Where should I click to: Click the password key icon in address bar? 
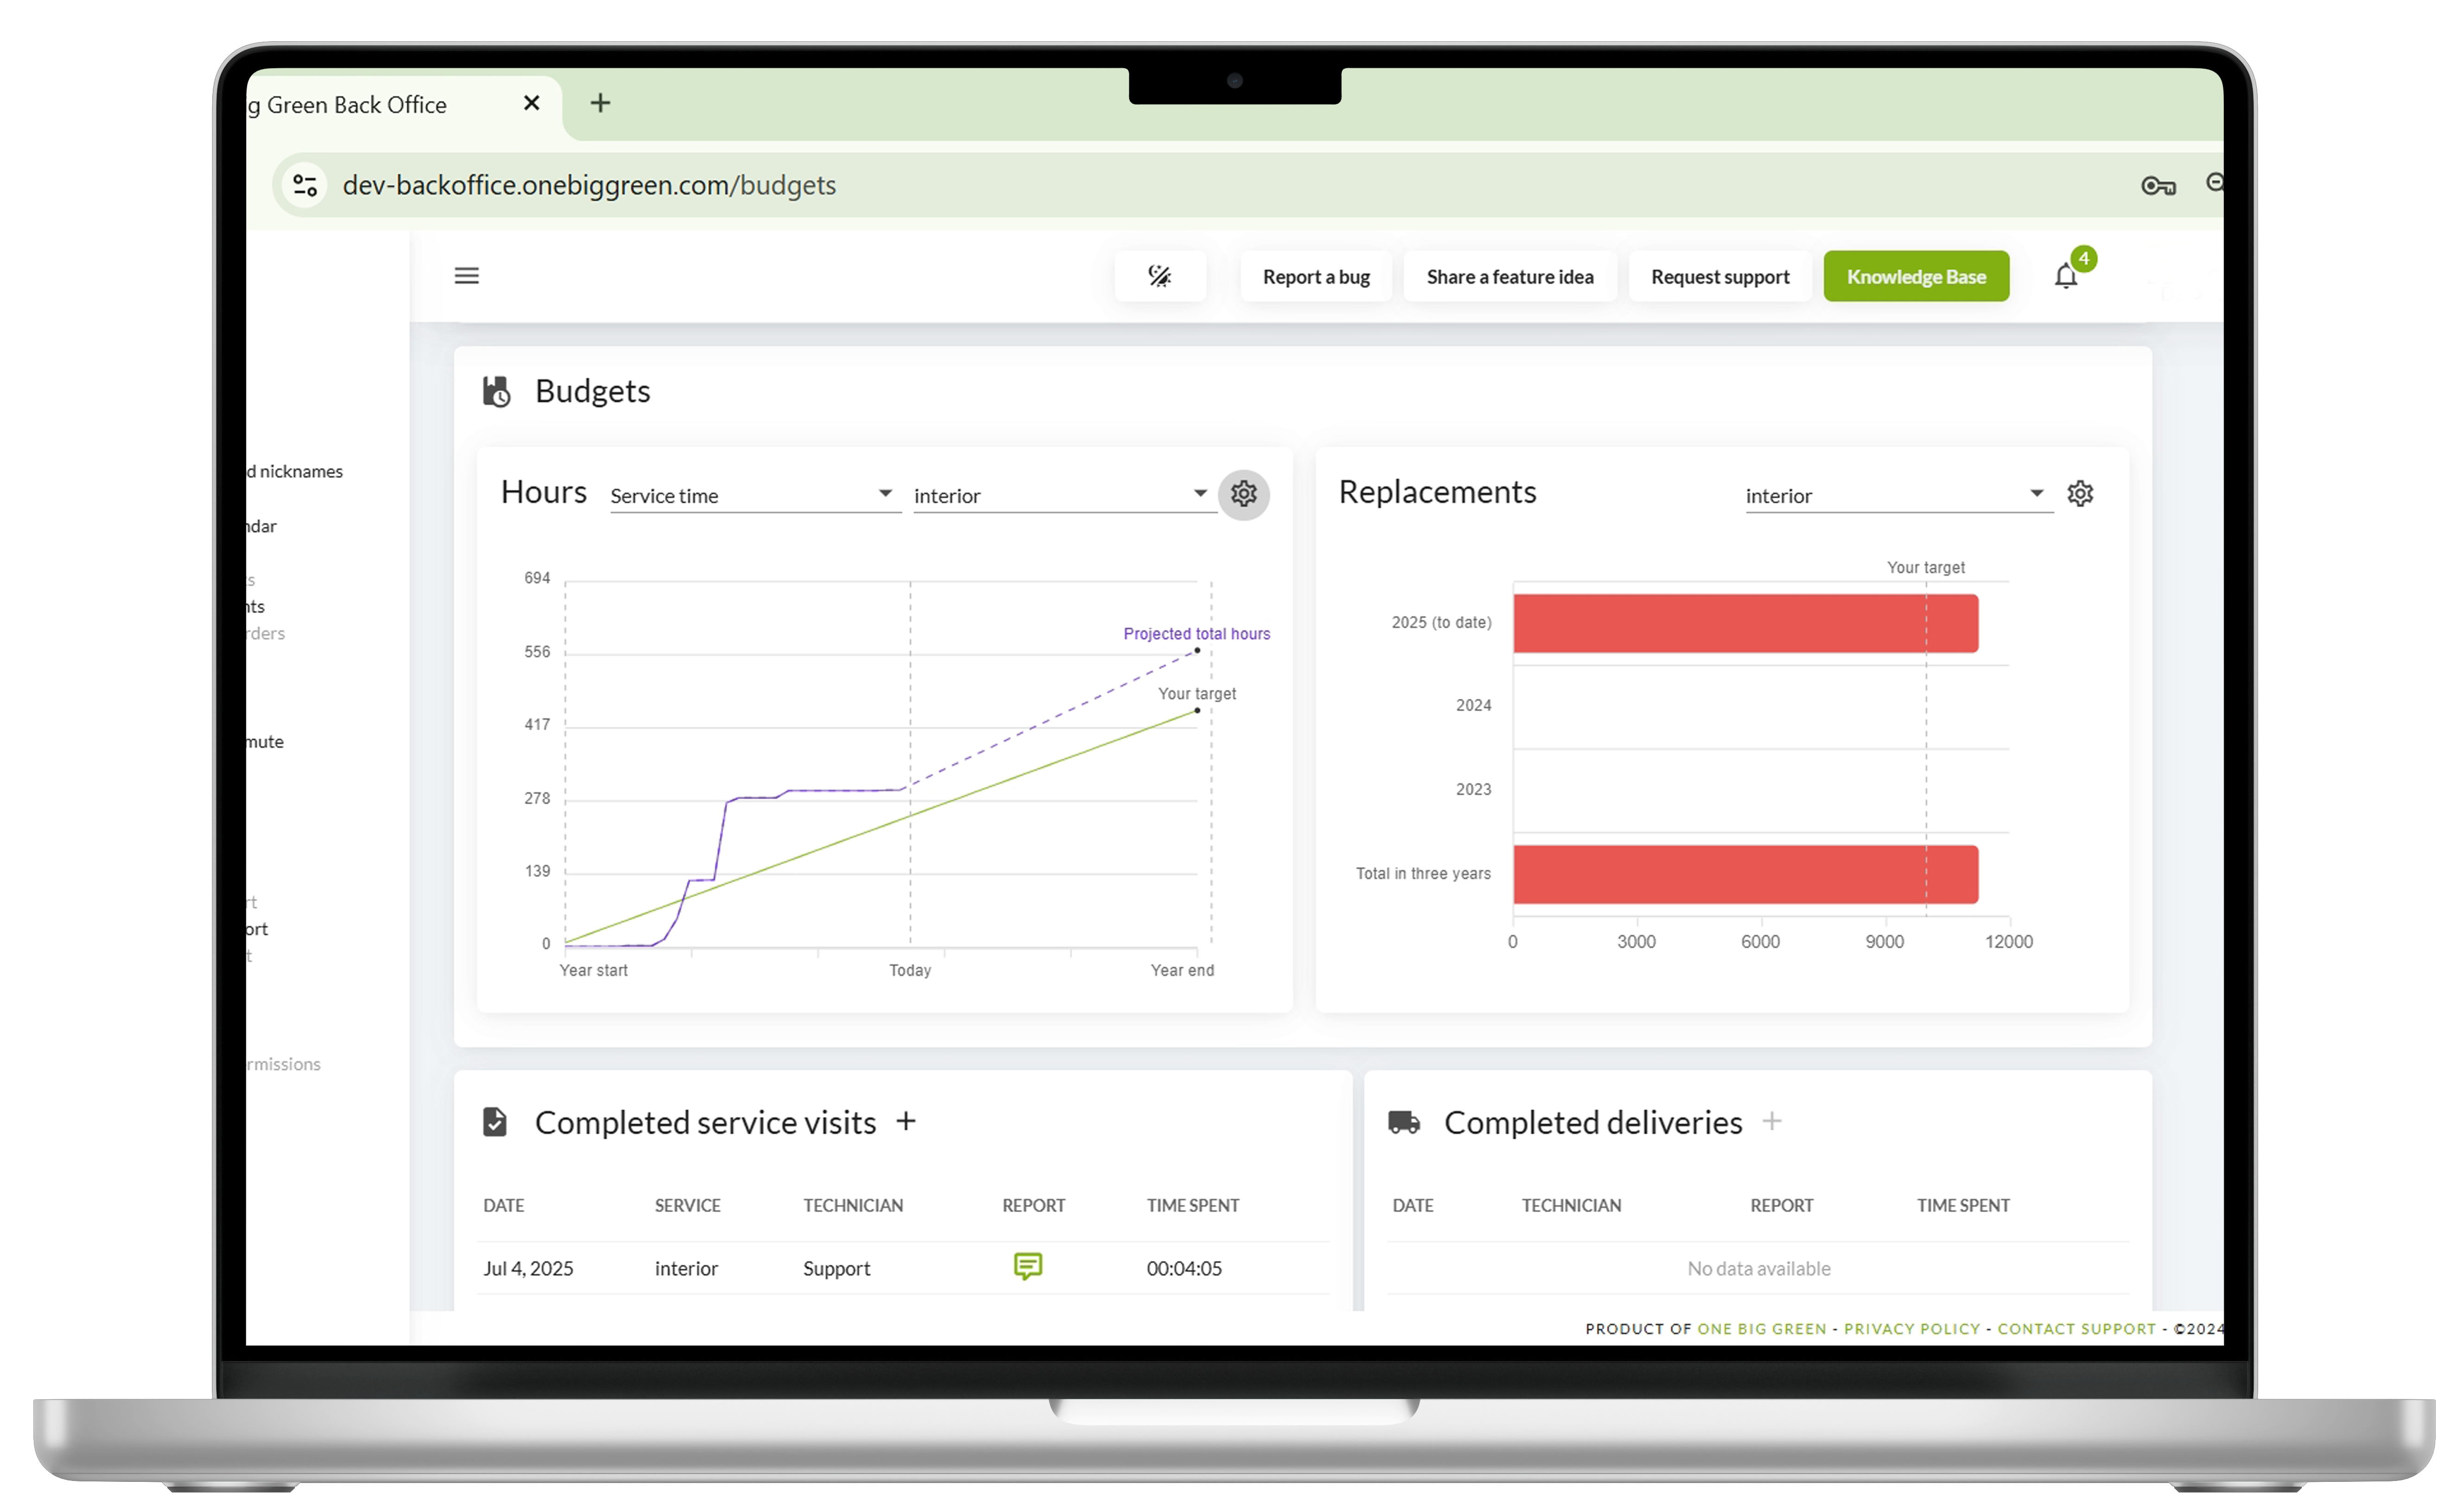tap(2158, 186)
